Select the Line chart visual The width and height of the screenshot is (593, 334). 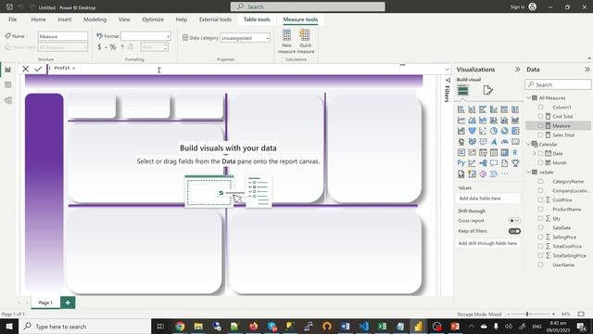461,120
